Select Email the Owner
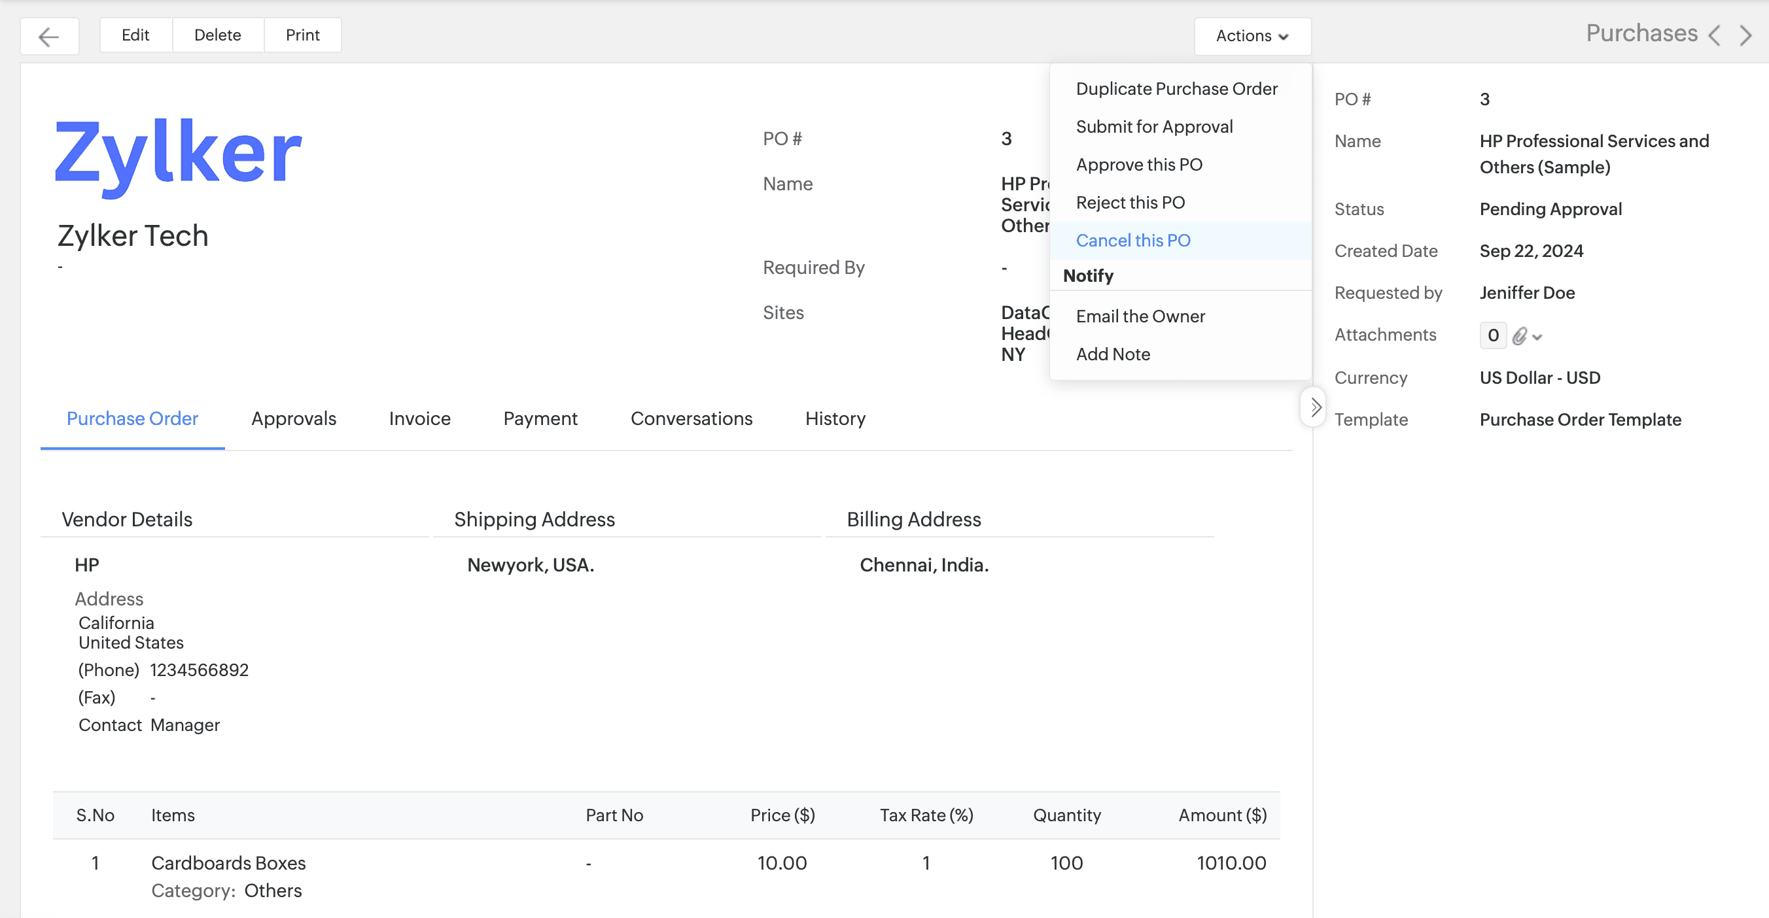The width and height of the screenshot is (1769, 918). click(x=1140, y=316)
